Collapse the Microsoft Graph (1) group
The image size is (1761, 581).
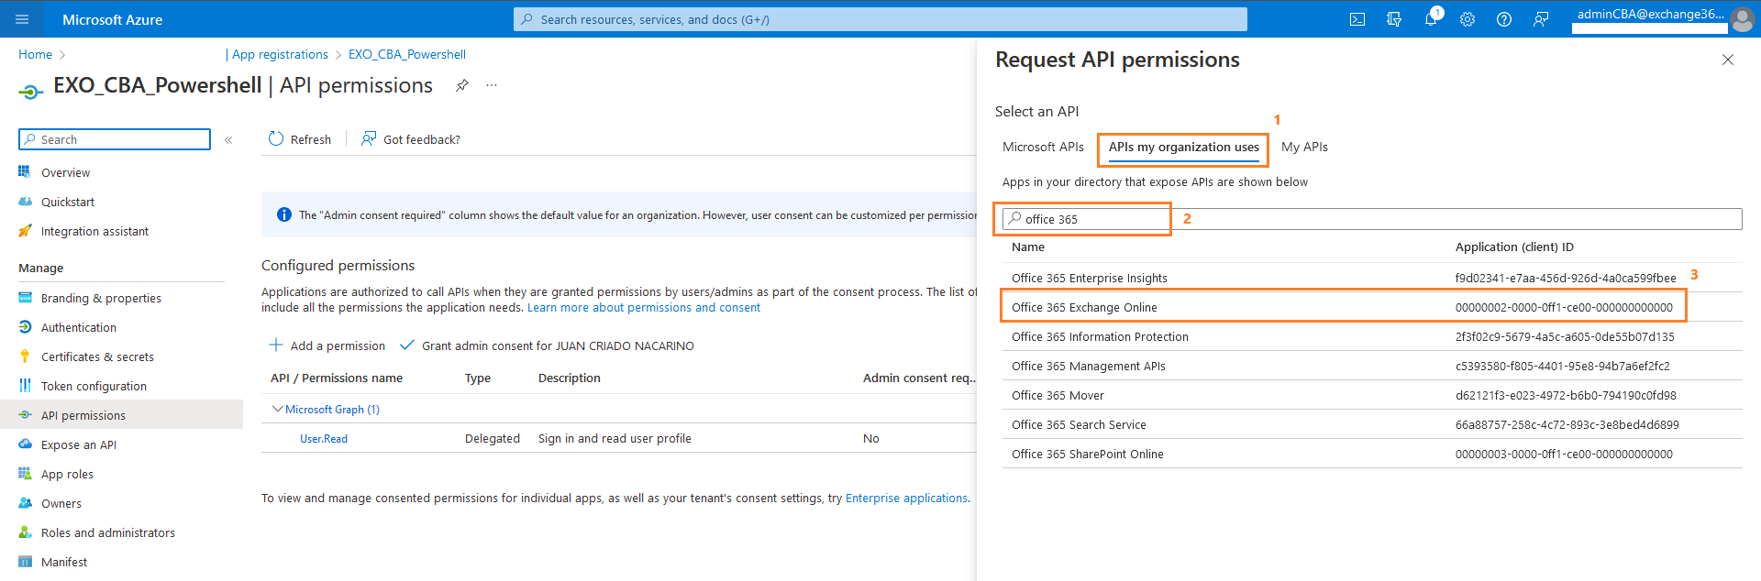278,410
